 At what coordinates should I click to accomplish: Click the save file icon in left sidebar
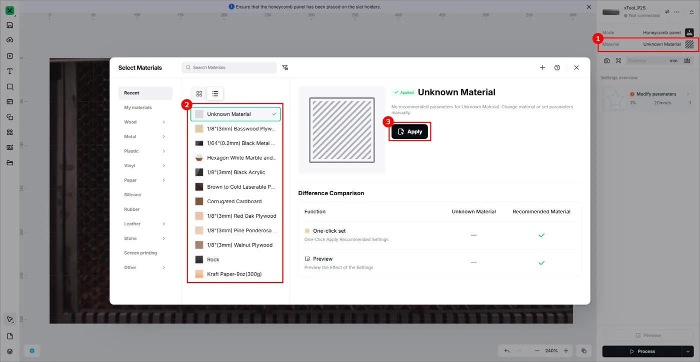pyautogui.click(x=9, y=25)
